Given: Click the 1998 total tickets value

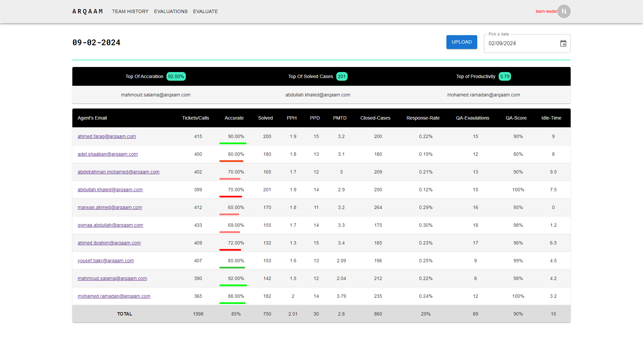Looking at the screenshot, I should click(x=198, y=314).
